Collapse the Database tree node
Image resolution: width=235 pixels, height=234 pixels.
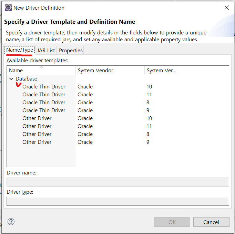click(x=11, y=79)
